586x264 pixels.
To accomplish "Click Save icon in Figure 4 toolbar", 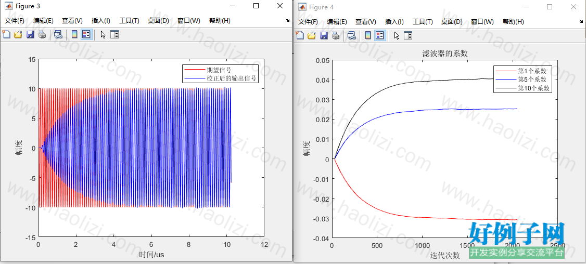I will [324, 35].
